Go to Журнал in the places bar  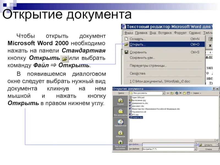point(120,101)
